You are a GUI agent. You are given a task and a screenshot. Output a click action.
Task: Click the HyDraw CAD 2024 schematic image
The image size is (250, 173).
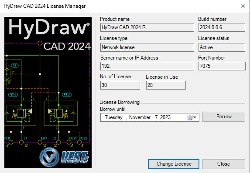48,92
